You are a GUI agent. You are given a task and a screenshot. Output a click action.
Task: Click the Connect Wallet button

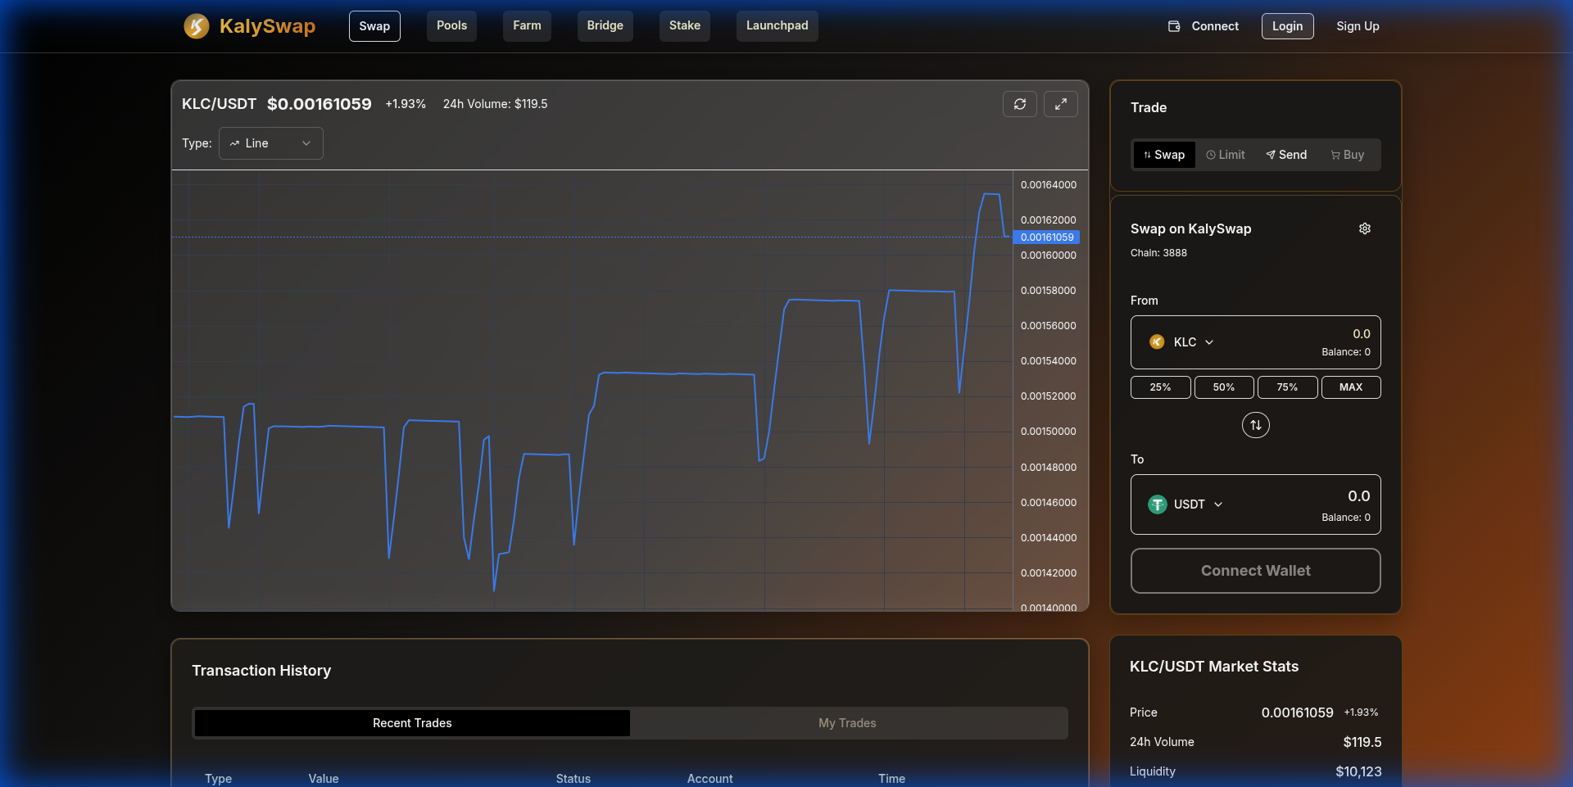pos(1255,570)
